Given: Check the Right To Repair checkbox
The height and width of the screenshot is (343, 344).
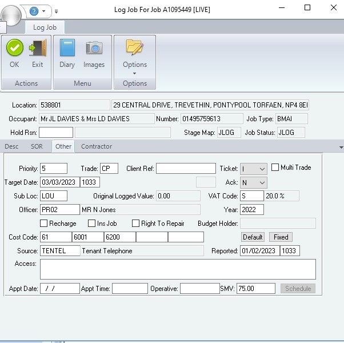Looking at the screenshot, I should tap(135, 224).
